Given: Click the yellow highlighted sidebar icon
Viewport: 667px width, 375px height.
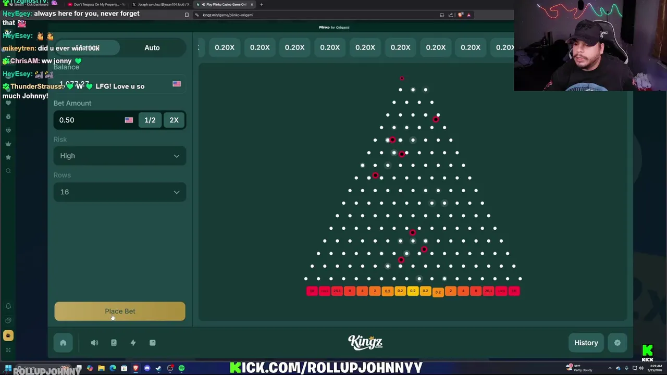Looking at the screenshot, I should click(8, 335).
